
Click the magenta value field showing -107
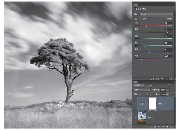[x=168, y=56]
